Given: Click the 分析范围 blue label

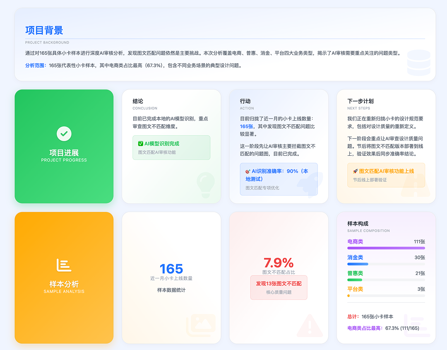Looking at the screenshot, I should click(36, 65).
